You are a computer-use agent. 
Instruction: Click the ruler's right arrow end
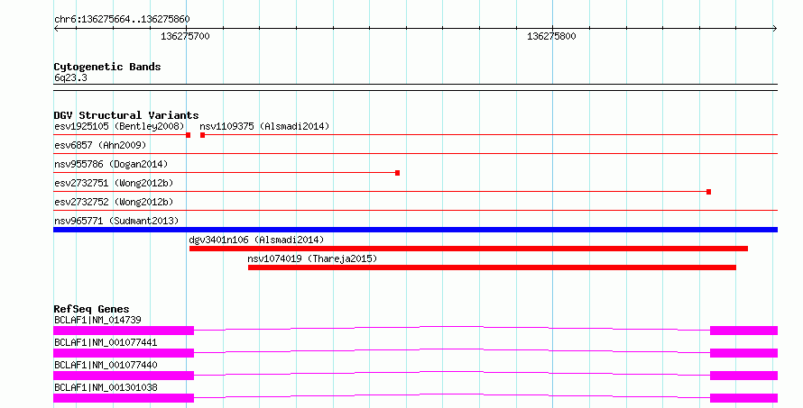point(775,29)
